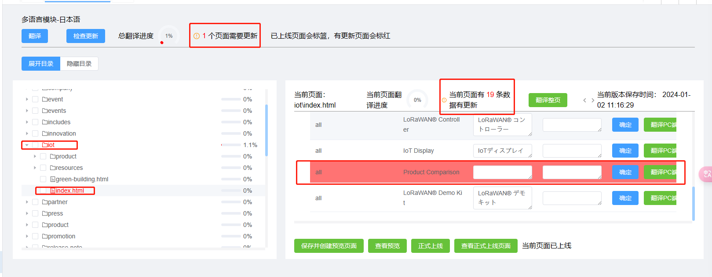The image size is (712, 277).
Task: Click the directory tree vertical scrollbar
Action: pos(267,130)
